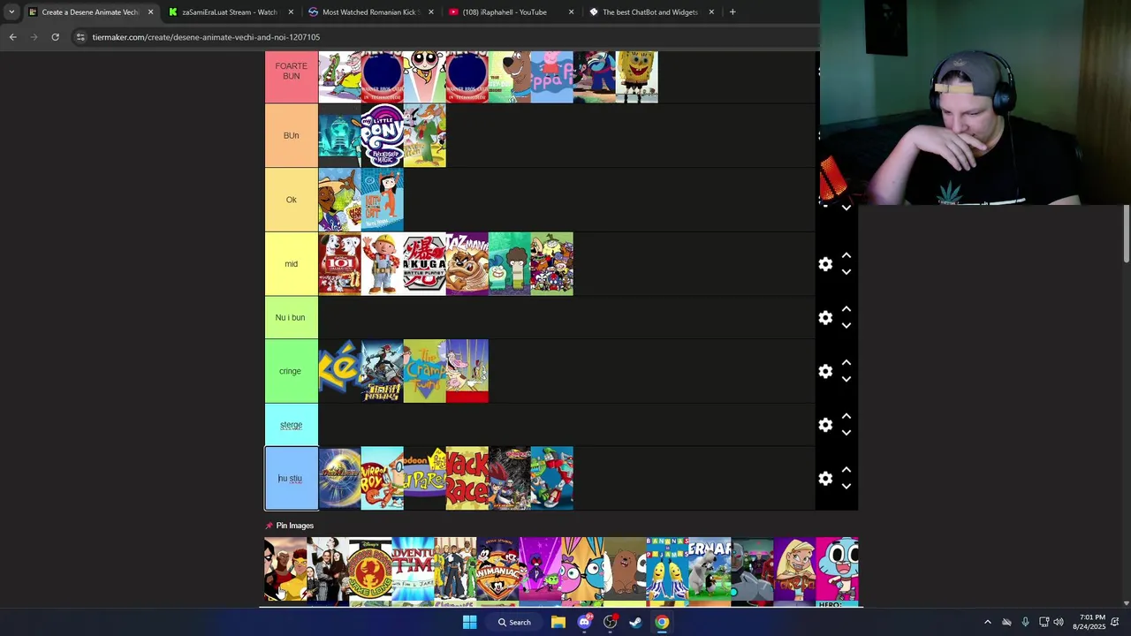The width and height of the screenshot is (1131, 636).
Task: Close the zaSamiEraLuat Stream tab
Action: pos(291,12)
